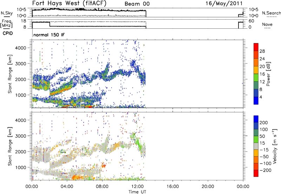Click the '200' velocity colorbar tick value
The image size is (281, 194).
(264, 123)
